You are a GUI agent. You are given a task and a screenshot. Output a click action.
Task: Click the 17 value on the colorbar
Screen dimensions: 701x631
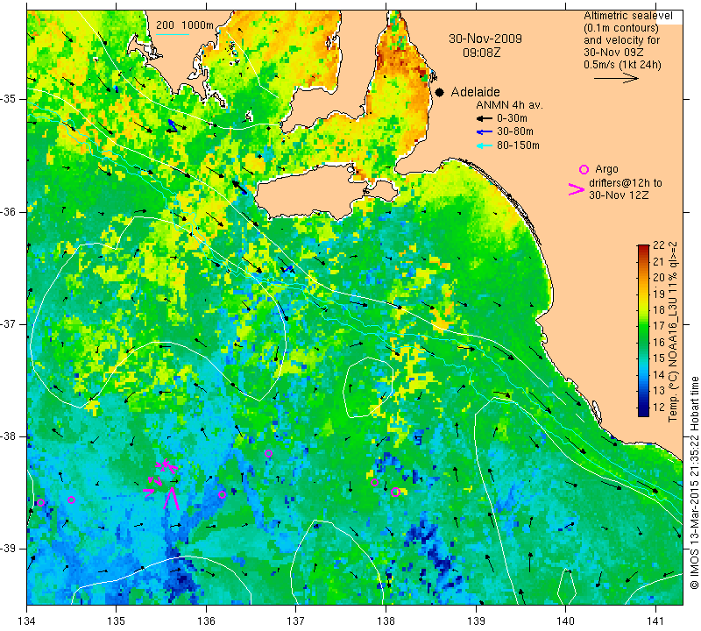click(x=659, y=326)
